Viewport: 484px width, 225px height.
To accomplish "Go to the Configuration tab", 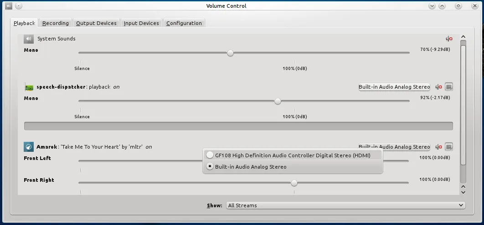I will click(184, 23).
